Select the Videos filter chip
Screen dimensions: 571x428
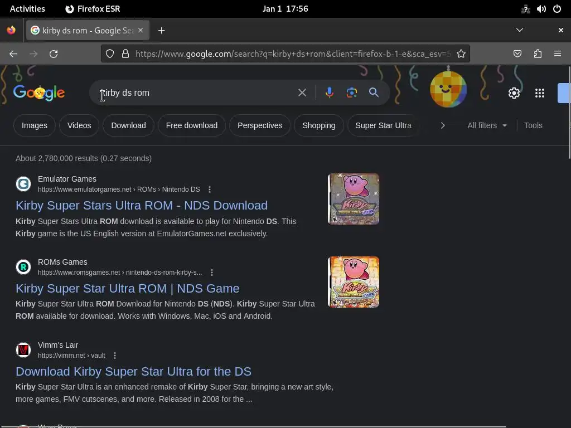tap(79, 125)
